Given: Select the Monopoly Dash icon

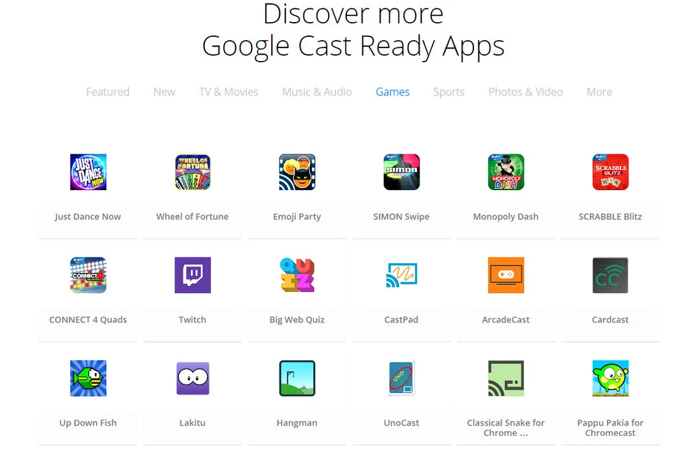Looking at the screenshot, I should 506,172.
